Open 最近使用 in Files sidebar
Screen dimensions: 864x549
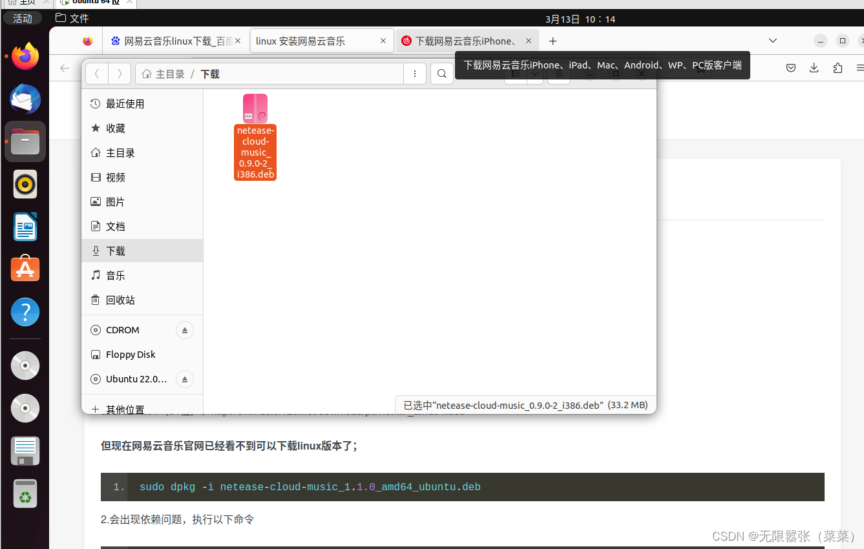coord(142,104)
